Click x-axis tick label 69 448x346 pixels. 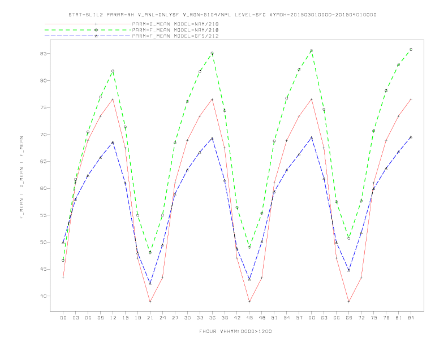(349, 318)
